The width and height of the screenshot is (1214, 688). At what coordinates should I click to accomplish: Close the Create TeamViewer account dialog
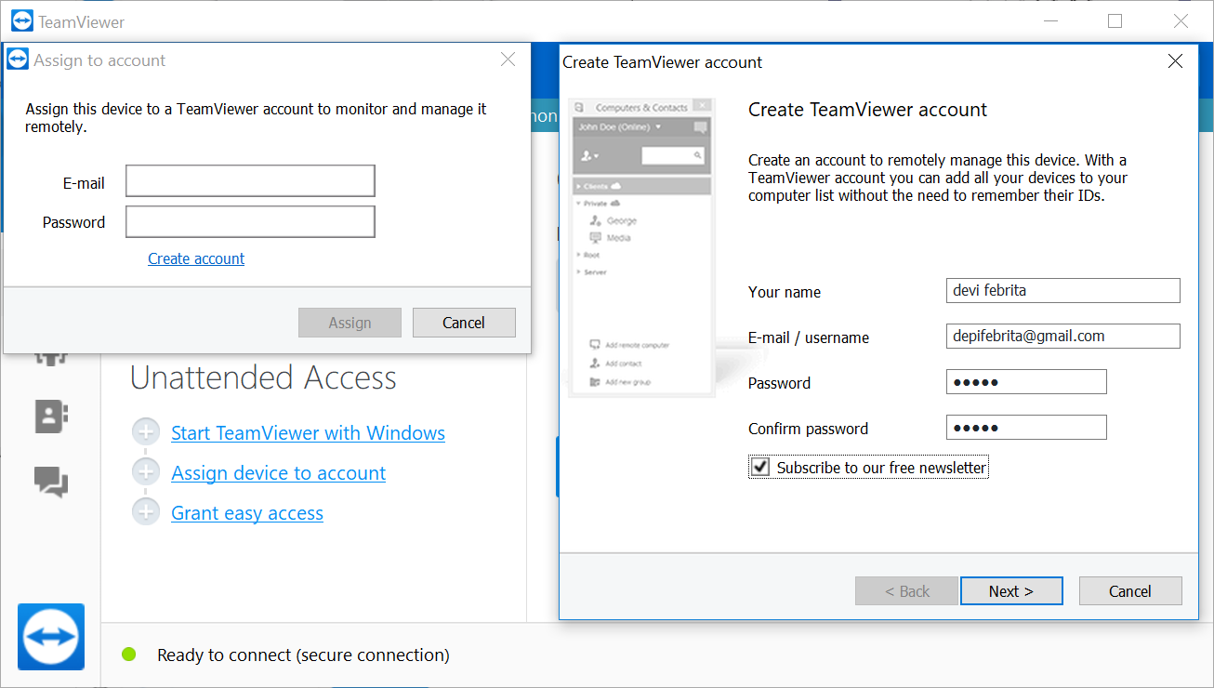point(1175,61)
